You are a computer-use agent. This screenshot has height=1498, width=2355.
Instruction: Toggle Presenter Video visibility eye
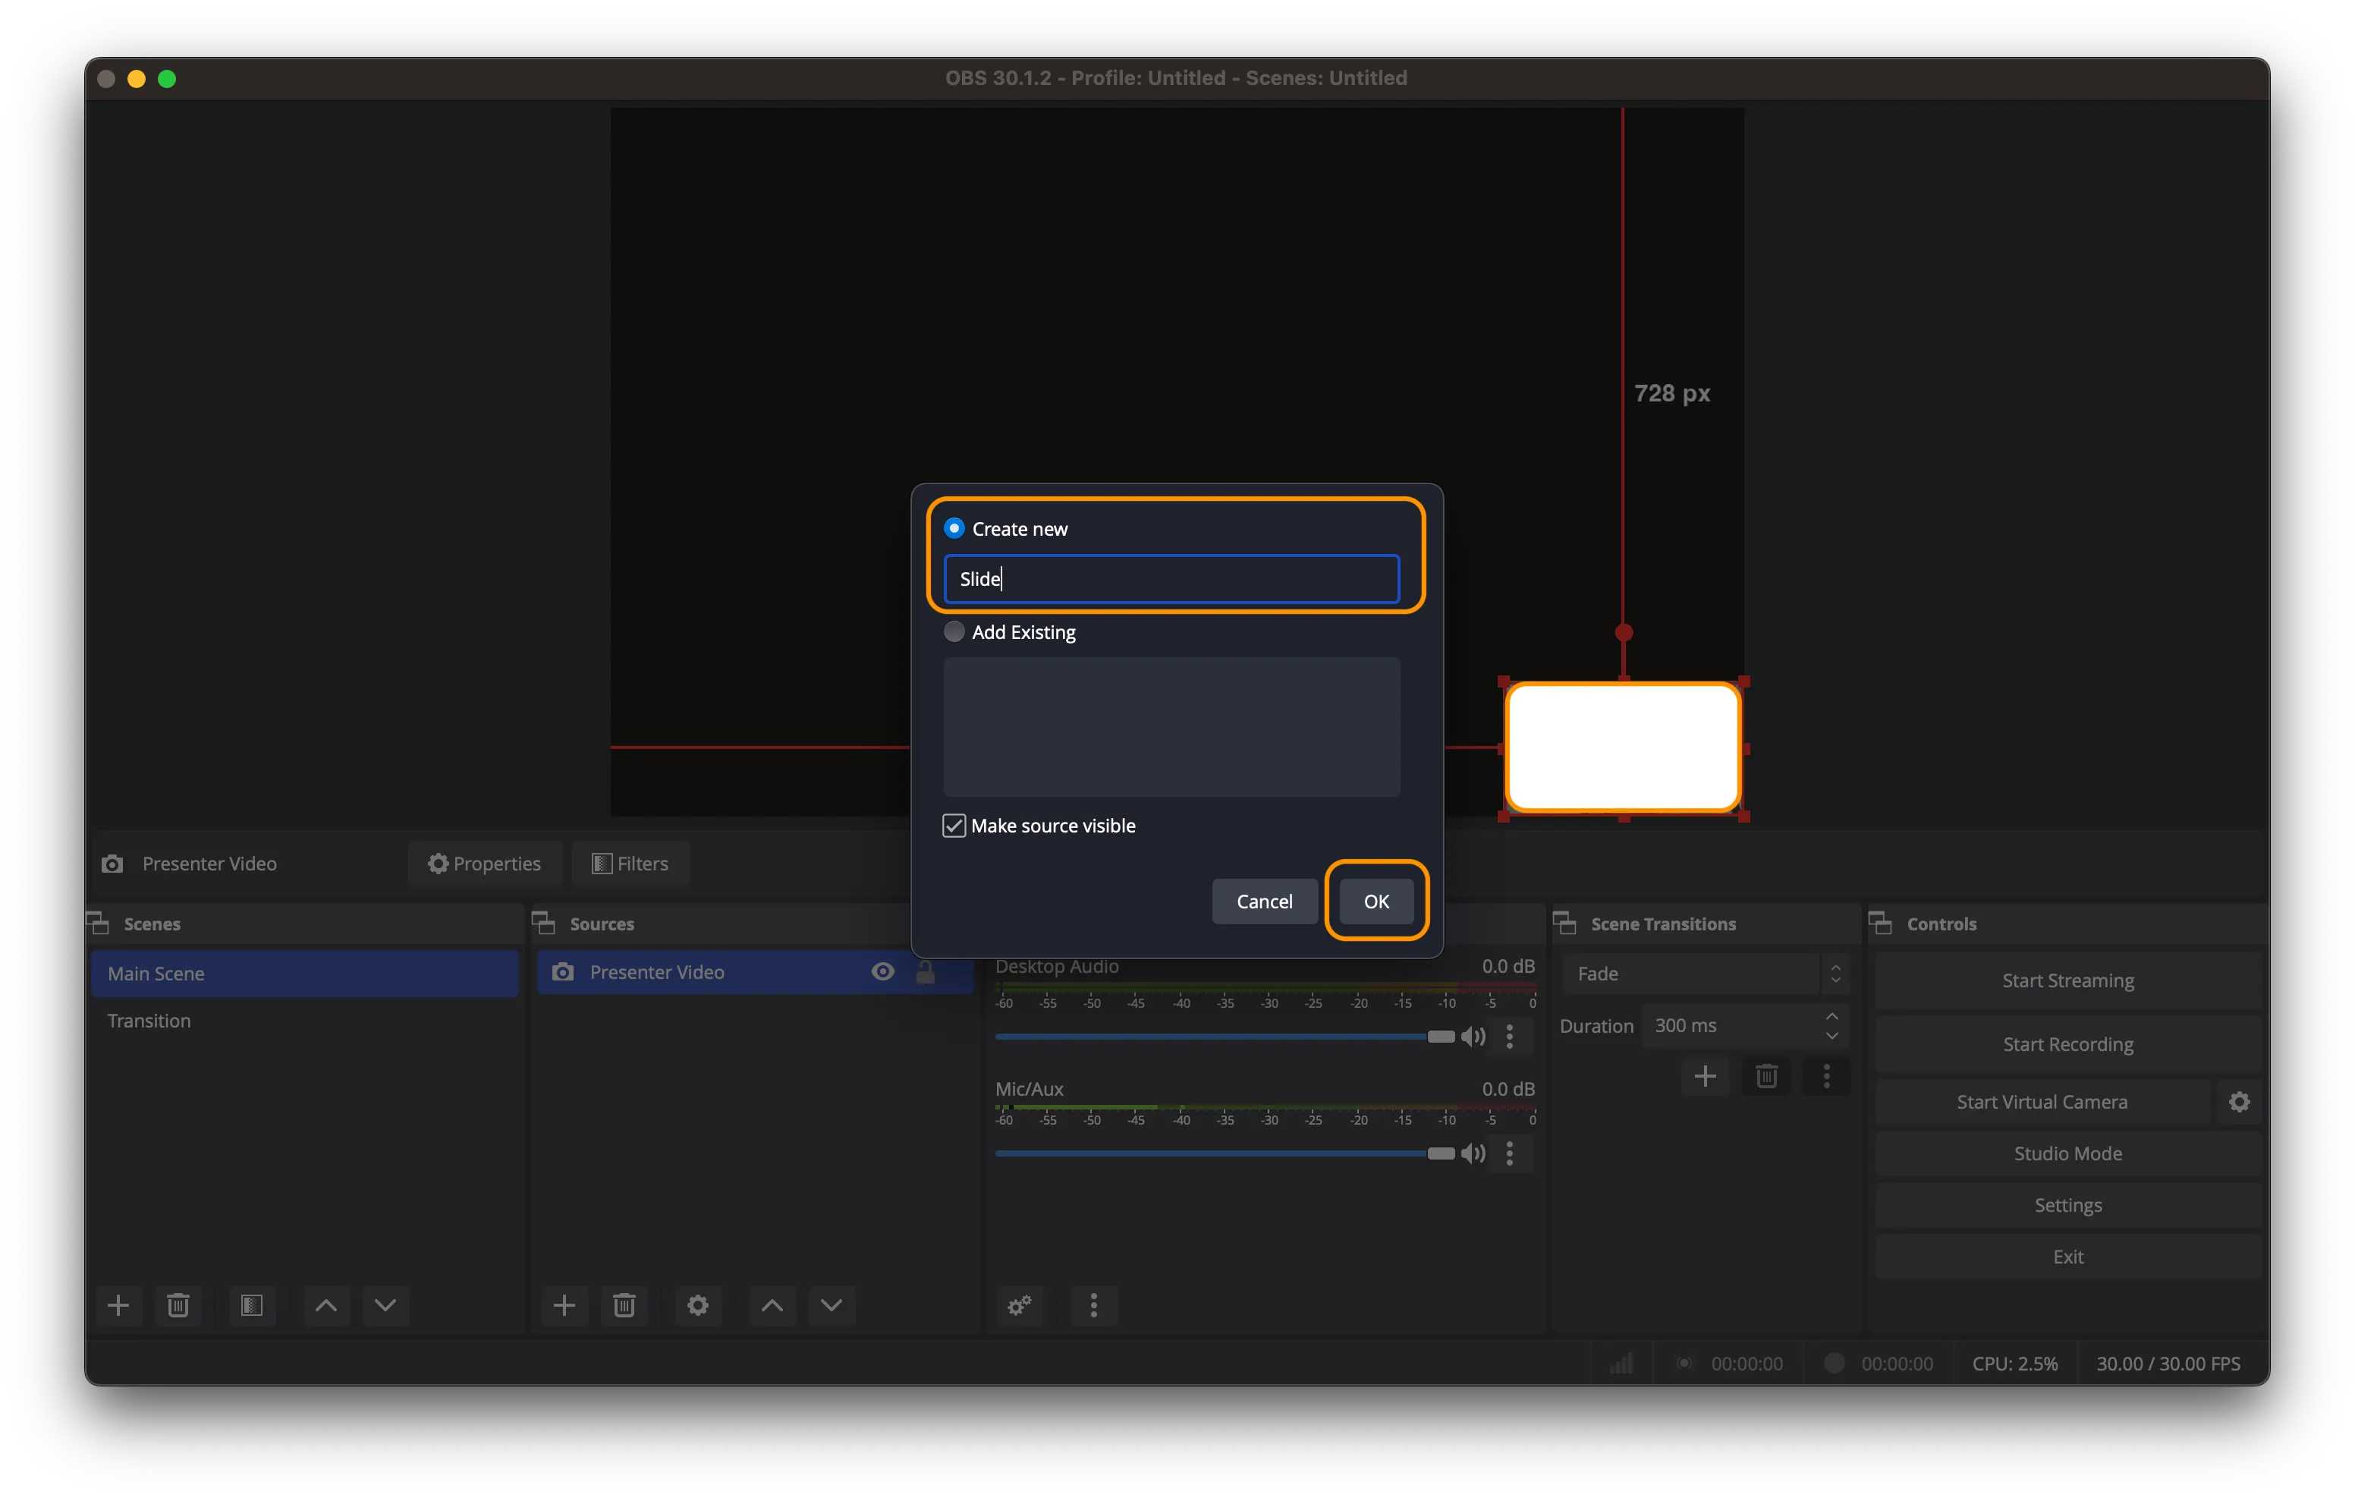(x=883, y=971)
